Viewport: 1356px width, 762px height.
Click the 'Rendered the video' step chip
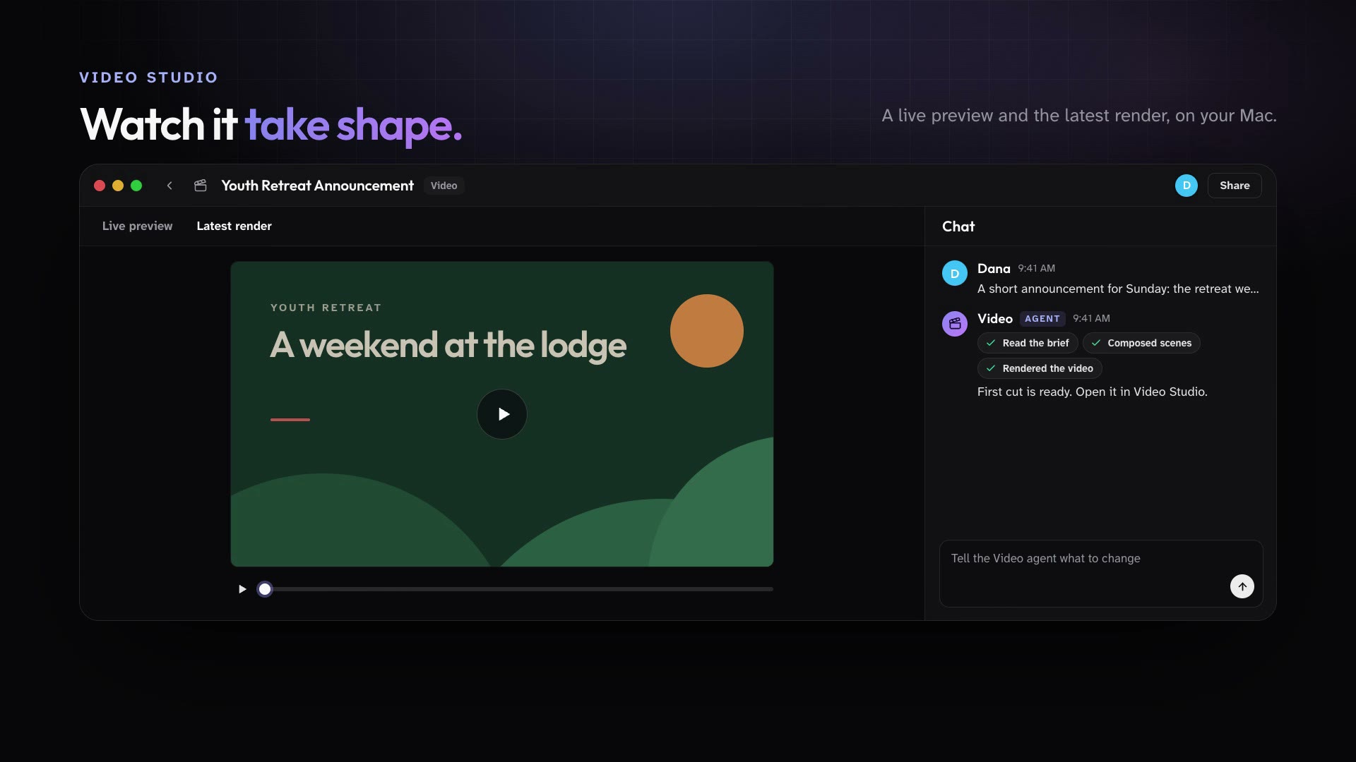pos(1040,368)
